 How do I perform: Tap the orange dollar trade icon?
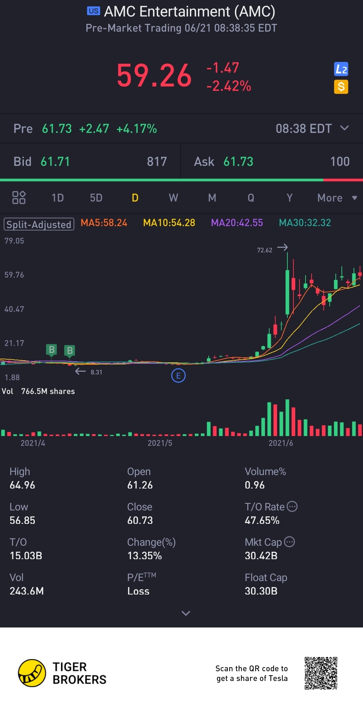341,87
